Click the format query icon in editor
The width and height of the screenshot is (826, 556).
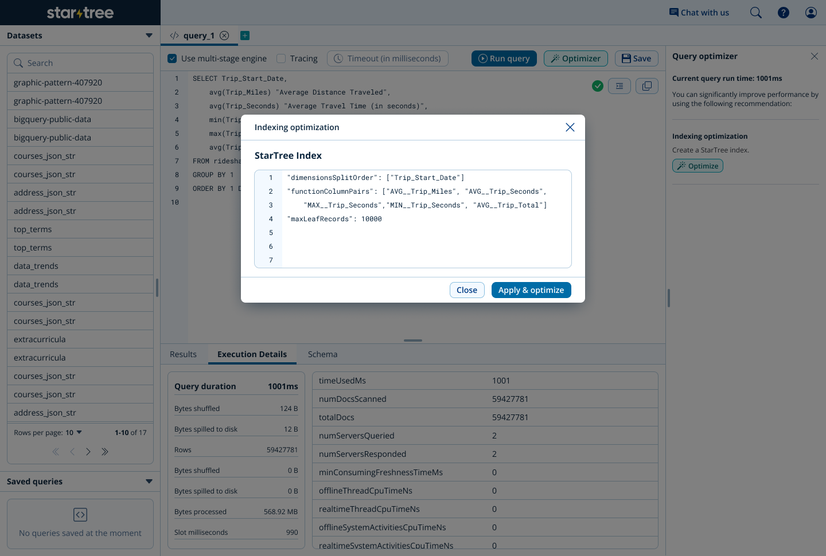tap(619, 86)
